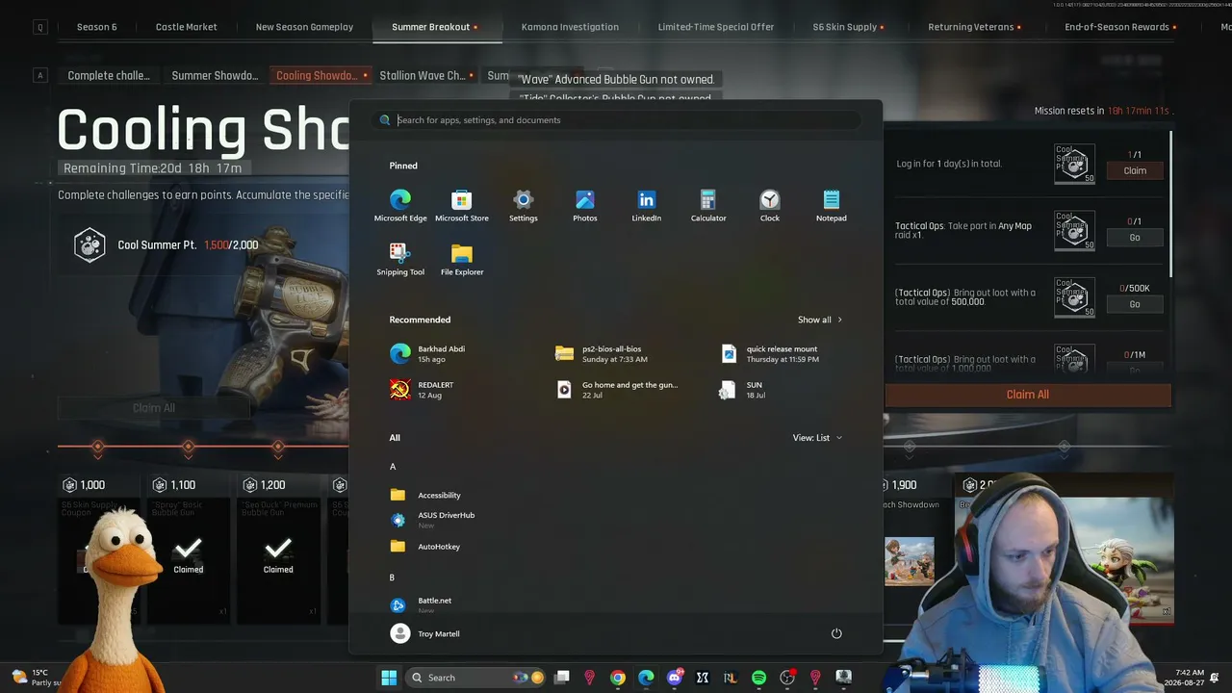Open the Clock app
This screenshot has height=693, width=1232.
770,206
